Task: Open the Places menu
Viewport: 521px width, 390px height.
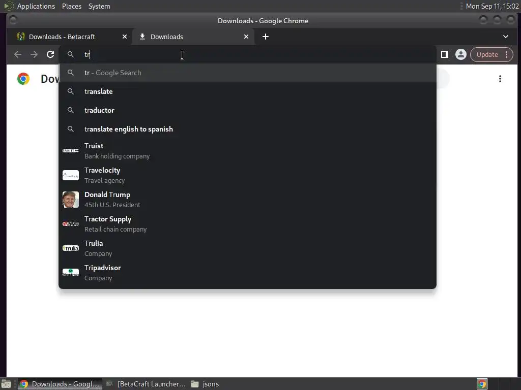Action: tap(71, 6)
